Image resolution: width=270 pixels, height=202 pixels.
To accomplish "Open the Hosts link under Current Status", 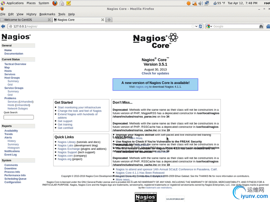I will tap(8, 71).
